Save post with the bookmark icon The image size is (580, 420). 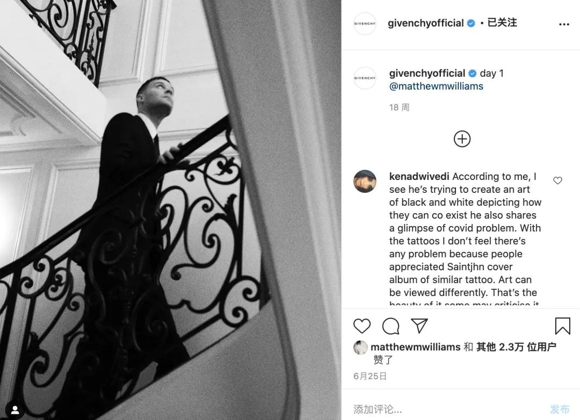coord(563,325)
